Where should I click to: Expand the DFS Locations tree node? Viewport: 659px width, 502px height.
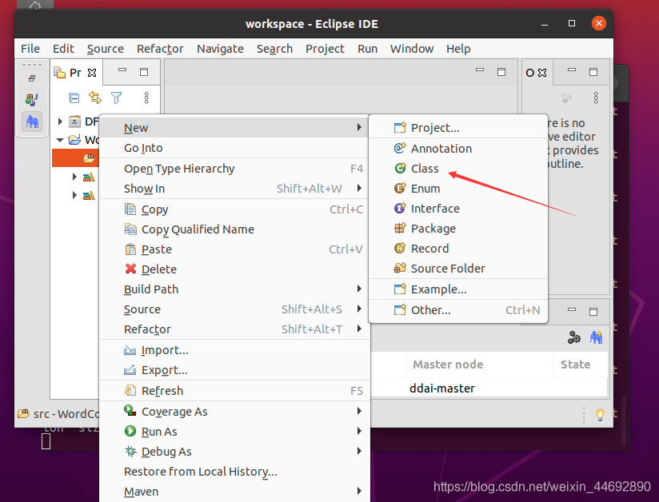(59, 122)
